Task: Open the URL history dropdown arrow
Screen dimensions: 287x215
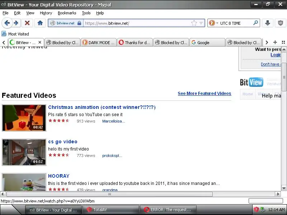Action: [201, 23]
